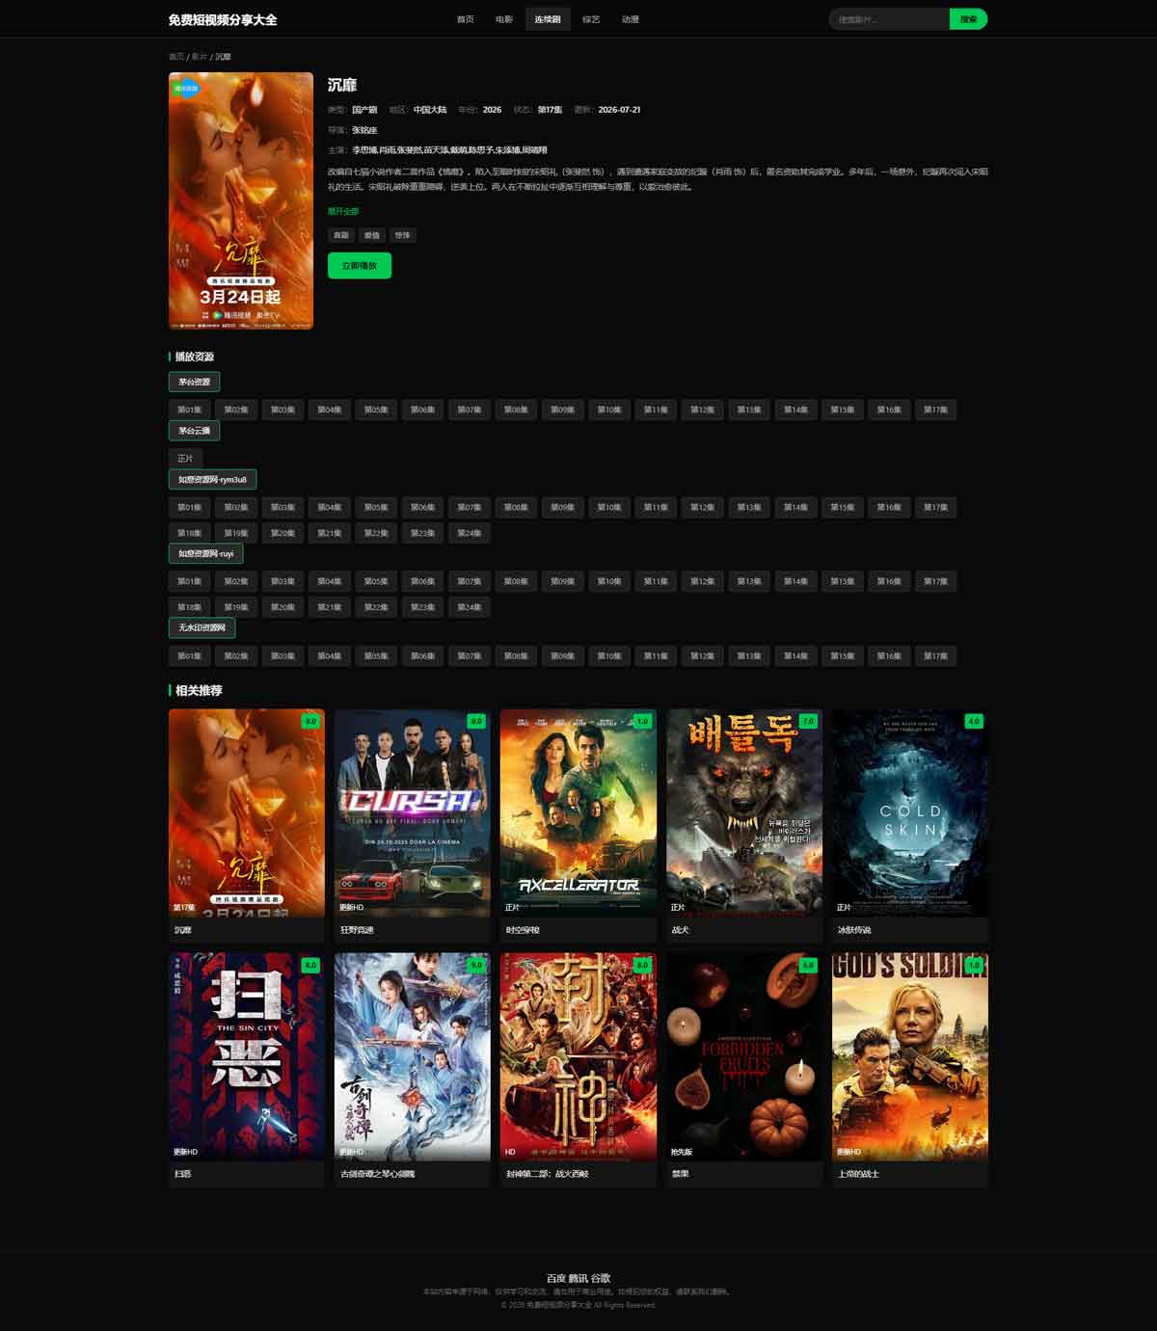Open the GOD'S SOLDIER poster thumbnail

[x=910, y=1056]
